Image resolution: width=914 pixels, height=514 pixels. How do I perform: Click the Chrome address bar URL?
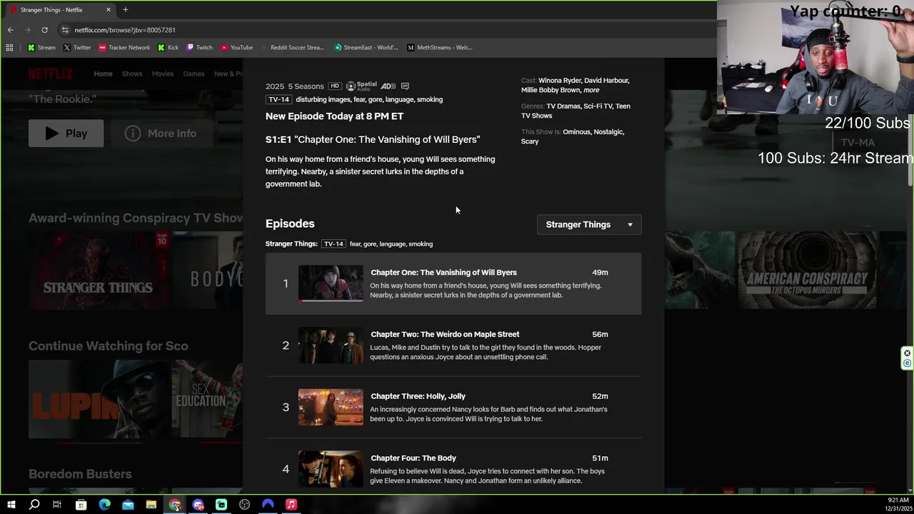coord(125,30)
